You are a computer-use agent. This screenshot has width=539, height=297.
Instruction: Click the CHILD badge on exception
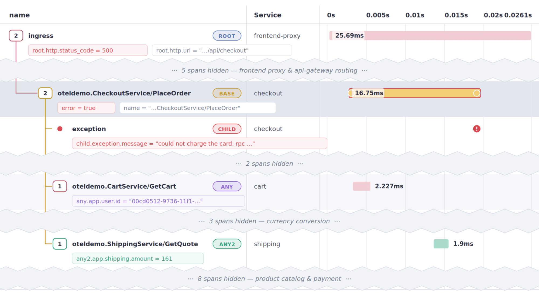pyautogui.click(x=227, y=129)
